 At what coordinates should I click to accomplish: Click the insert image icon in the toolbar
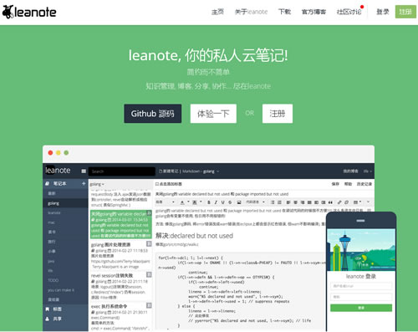239,202
